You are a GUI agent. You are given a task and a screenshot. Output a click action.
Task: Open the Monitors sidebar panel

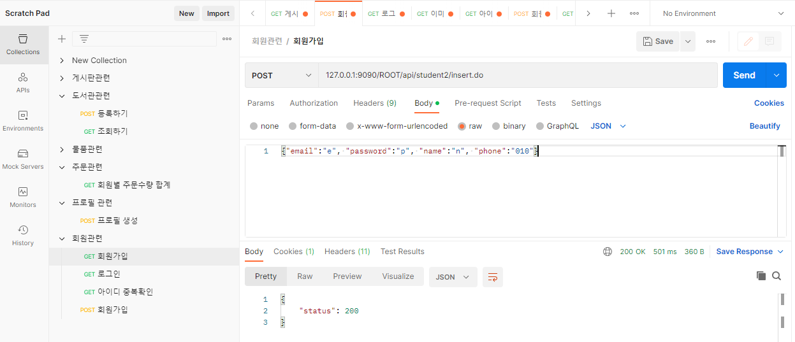23,197
